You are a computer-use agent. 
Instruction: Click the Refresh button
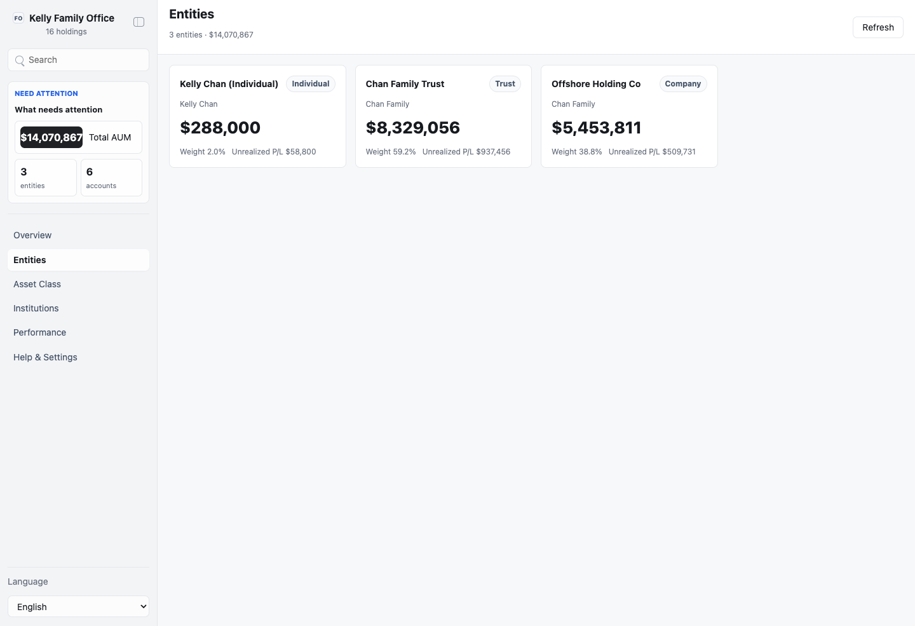(x=878, y=27)
